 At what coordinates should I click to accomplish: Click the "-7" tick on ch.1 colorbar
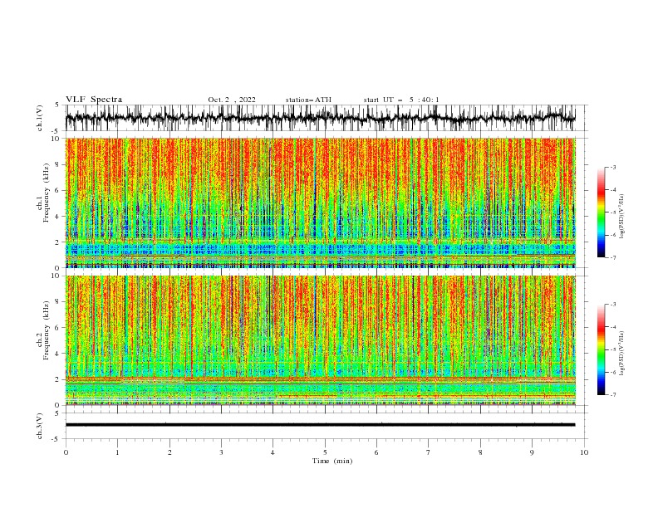coord(613,257)
